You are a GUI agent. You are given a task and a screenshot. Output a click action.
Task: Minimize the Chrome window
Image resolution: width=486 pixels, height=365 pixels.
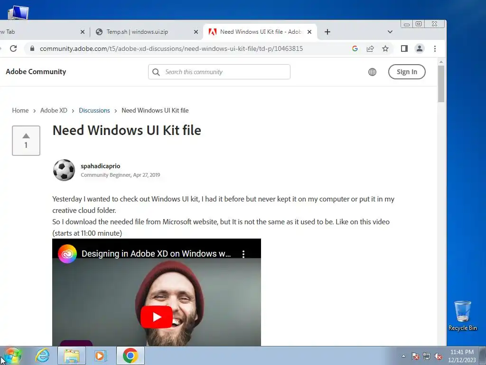coord(407,24)
